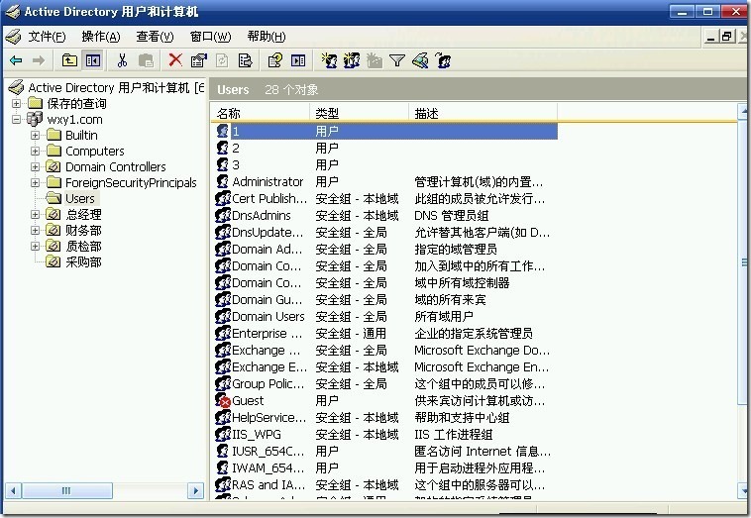Click the Cut scissors toolbar icon
Screen dimensions: 751x518
pyautogui.click(x=122, y=60)
